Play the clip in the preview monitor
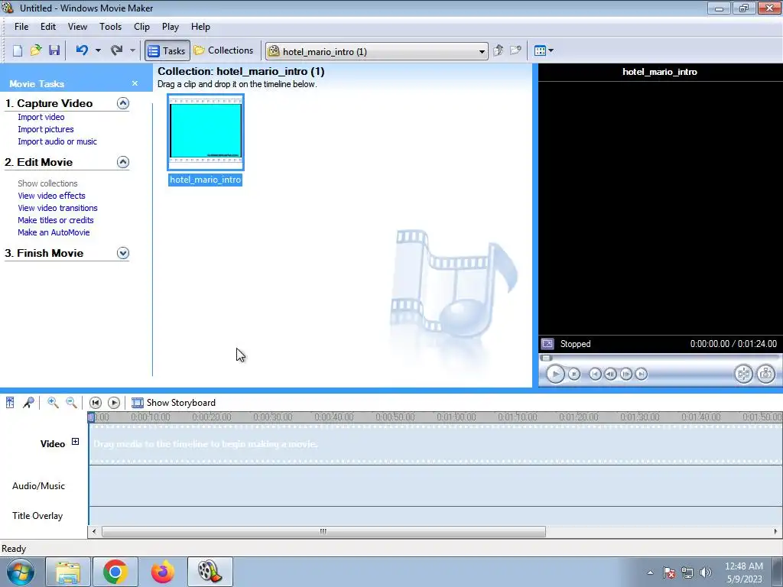This screenshot has height=587, width=783. [x=555, y=374]
